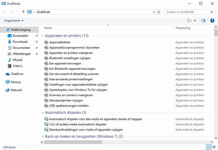Sort by the Naam column header

[x=48, y=28]
